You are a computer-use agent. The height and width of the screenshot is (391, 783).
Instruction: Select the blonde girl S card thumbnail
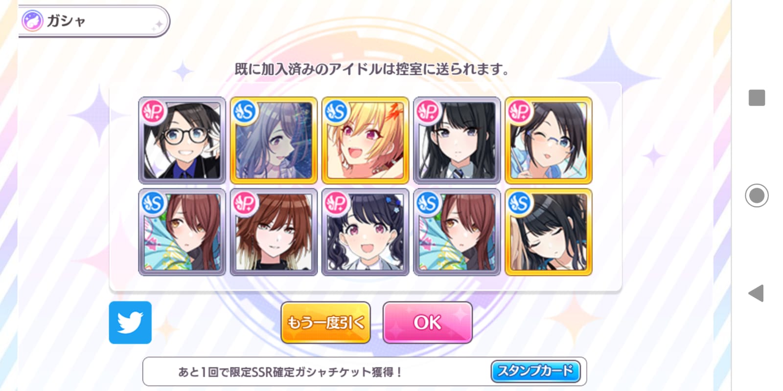pyautogui.click(x=365, y=140)
